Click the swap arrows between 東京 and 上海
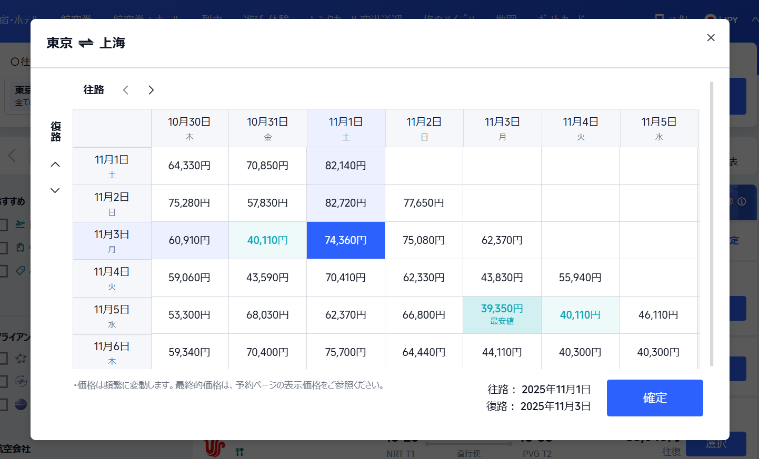 click(86, 43)
